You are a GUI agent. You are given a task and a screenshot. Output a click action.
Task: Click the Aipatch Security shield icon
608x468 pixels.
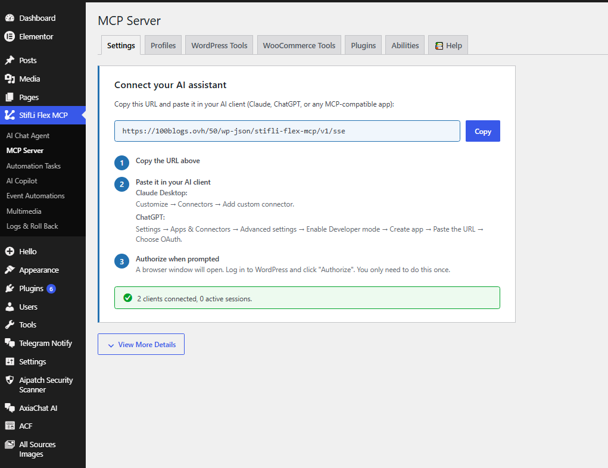(10, 380)
